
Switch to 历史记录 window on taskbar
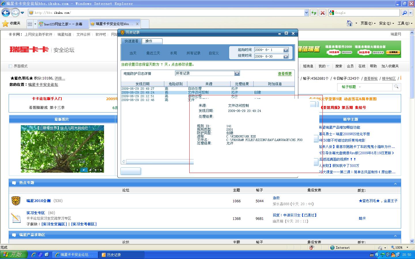(x=121, y=255)
